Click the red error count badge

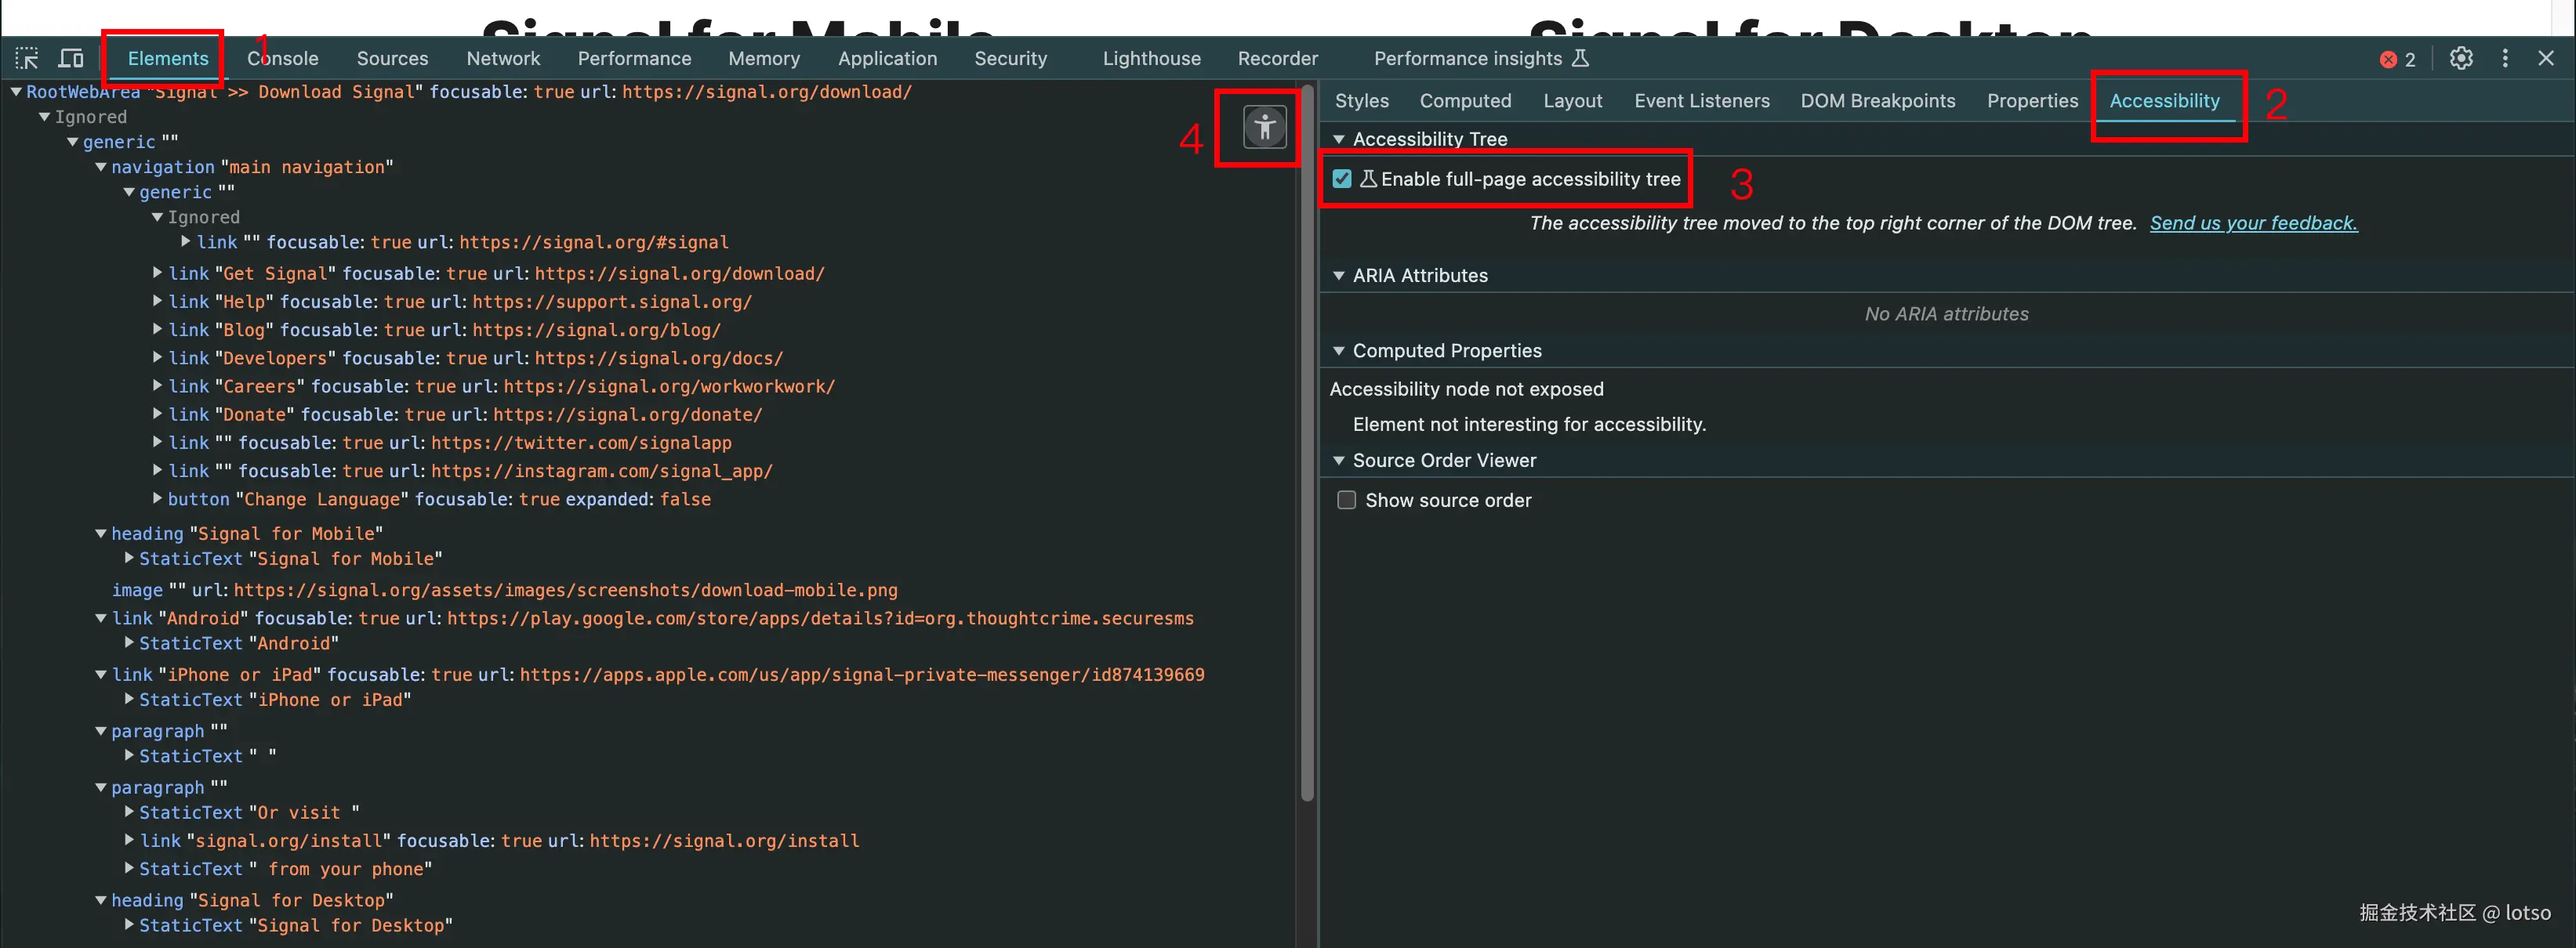(2397, 59)
